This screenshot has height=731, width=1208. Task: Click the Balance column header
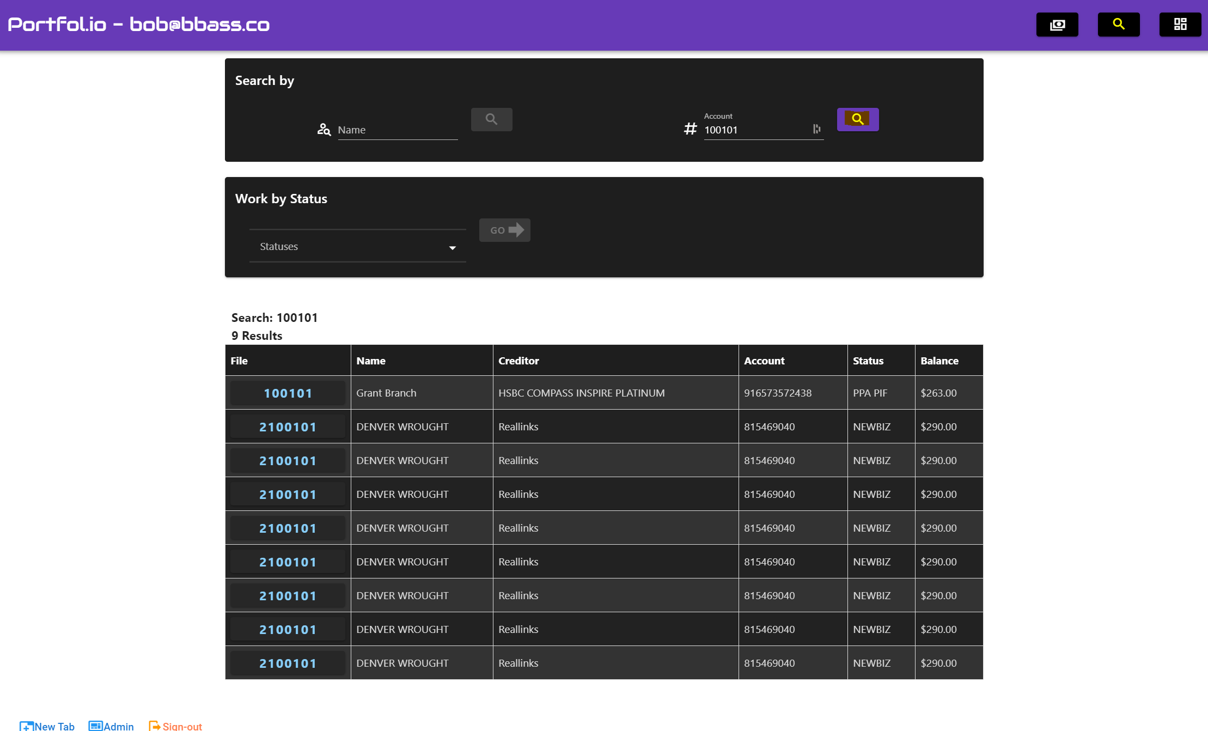(939, 361)
